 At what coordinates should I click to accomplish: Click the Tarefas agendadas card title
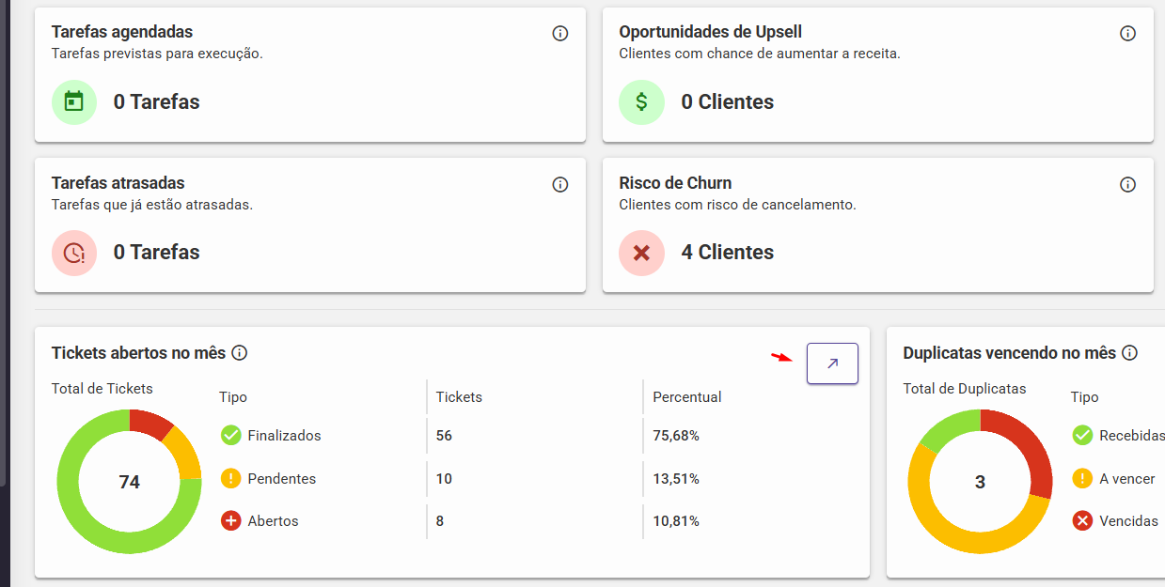coord(122,32)
